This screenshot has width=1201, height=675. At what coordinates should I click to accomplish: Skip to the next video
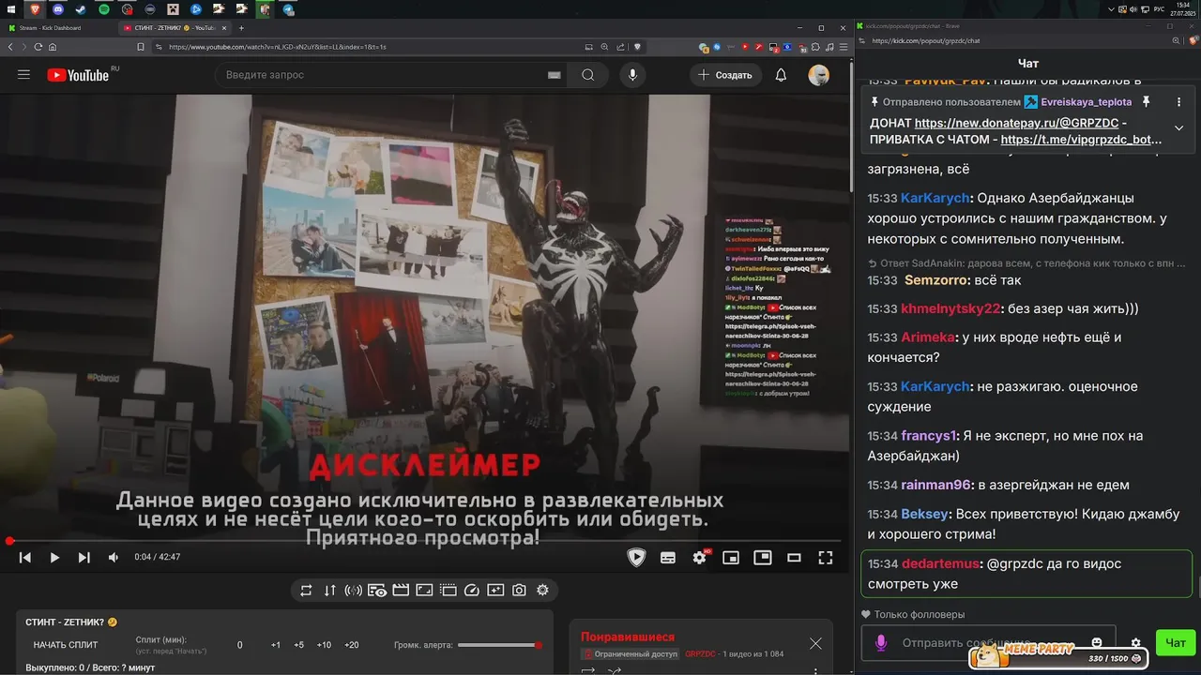pos(84,557)
